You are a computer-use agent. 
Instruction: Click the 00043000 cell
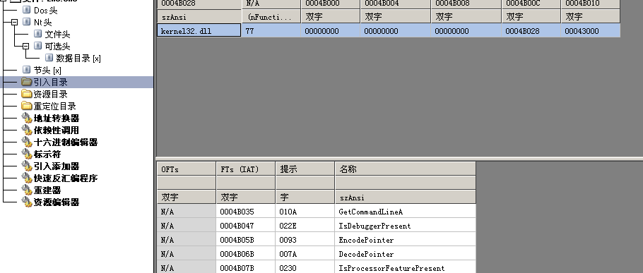[590, 31]
